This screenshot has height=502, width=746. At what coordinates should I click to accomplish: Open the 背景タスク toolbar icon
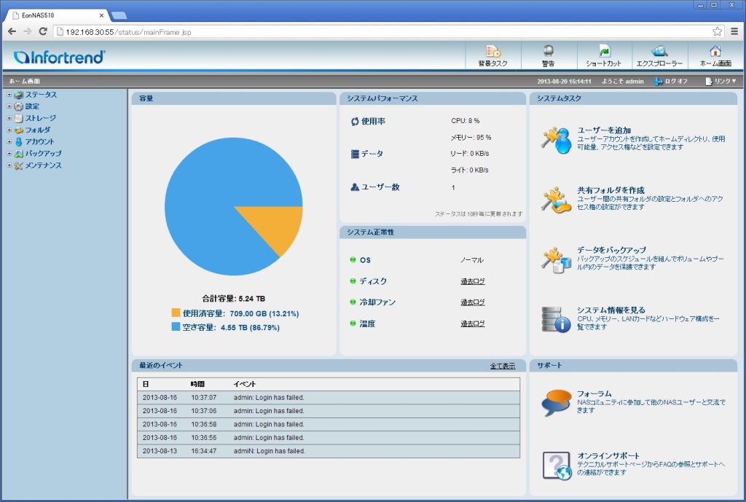pos(493,52)
